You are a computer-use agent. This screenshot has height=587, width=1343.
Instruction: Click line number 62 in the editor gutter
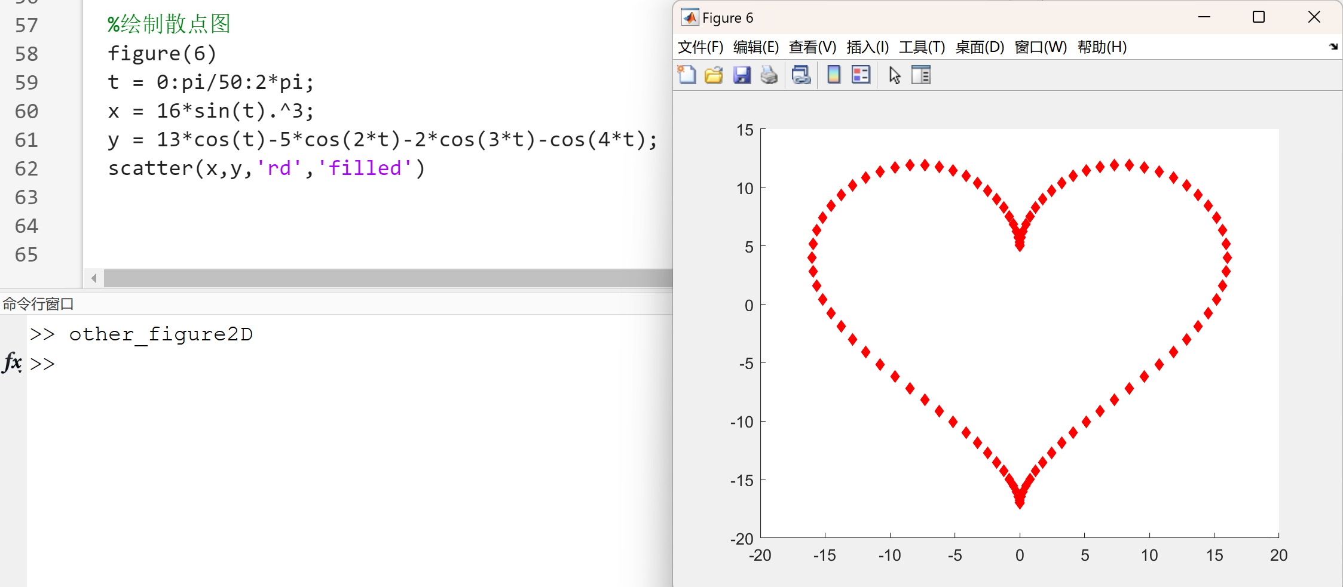(26, 168)
